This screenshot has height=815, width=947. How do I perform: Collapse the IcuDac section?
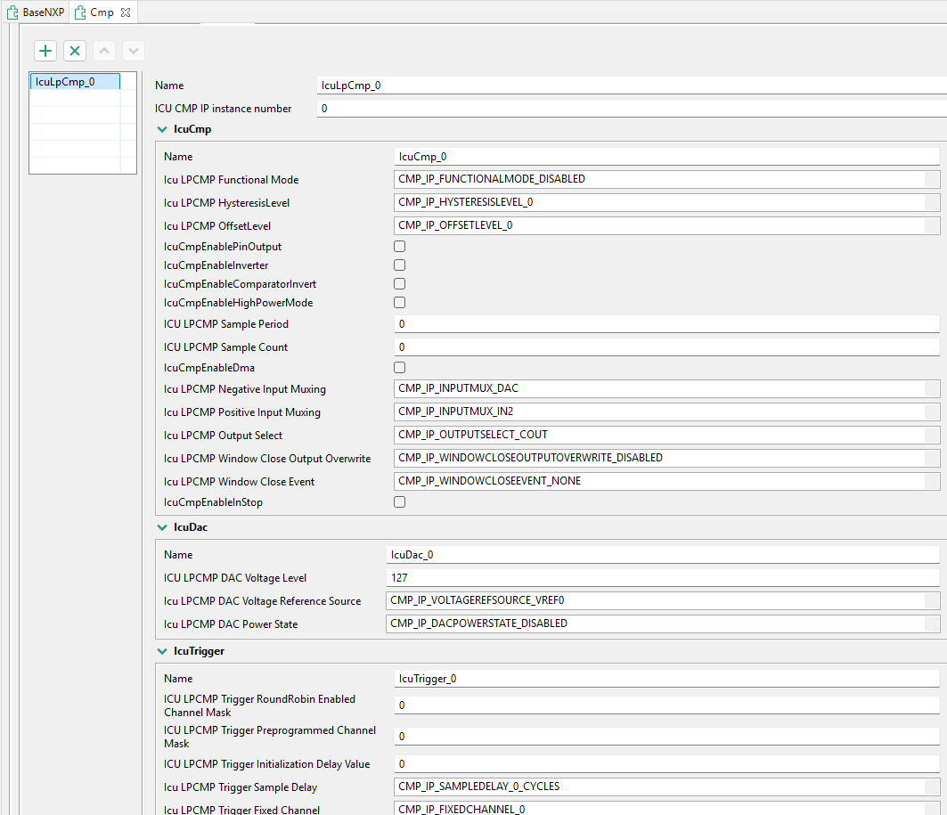click(162, 527)
